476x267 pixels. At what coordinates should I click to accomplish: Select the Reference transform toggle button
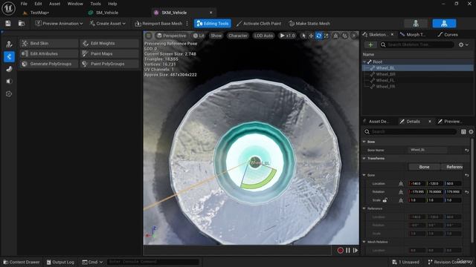click(452, 167)
